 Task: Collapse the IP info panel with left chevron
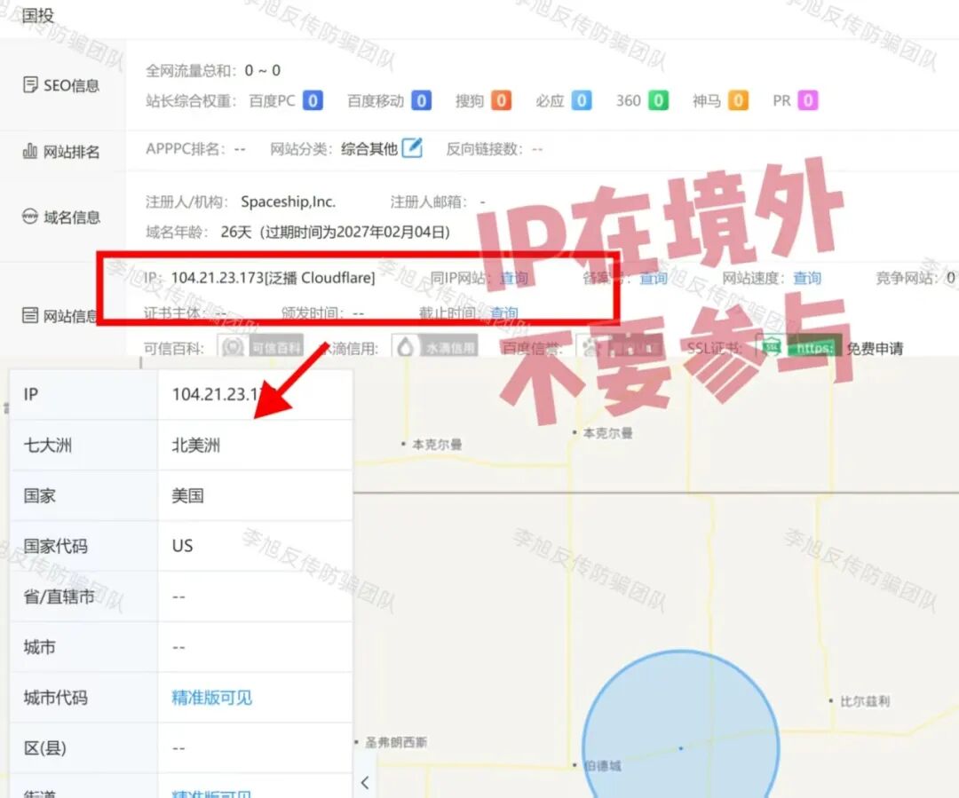(365, 782)
